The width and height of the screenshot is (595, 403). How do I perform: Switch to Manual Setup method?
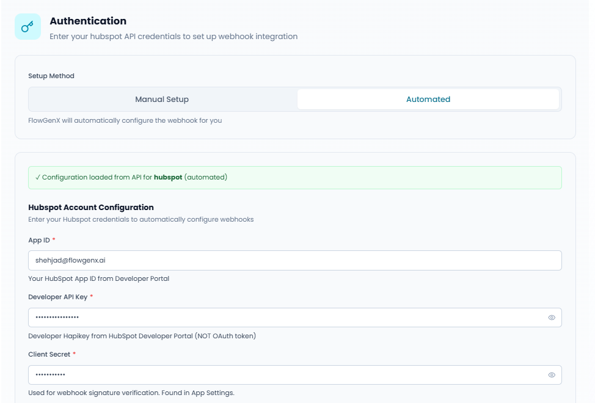click(162, 99)
